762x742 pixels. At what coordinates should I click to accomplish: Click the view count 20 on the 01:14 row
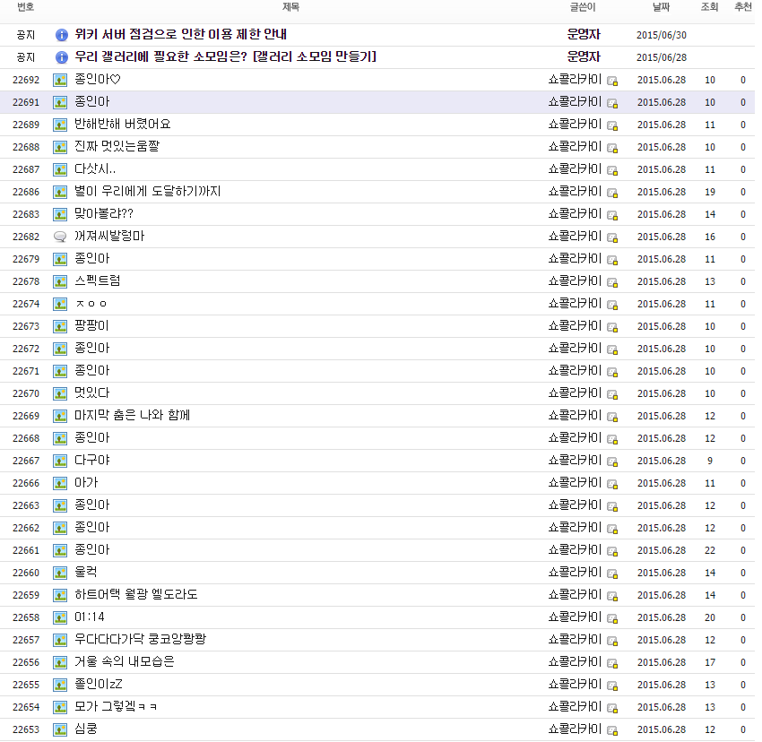[x=710, y=617]
